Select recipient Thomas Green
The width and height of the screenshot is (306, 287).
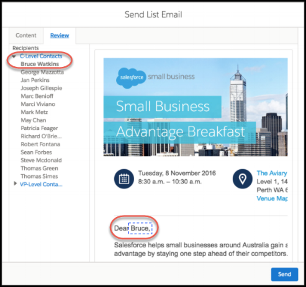coord(39,169)
